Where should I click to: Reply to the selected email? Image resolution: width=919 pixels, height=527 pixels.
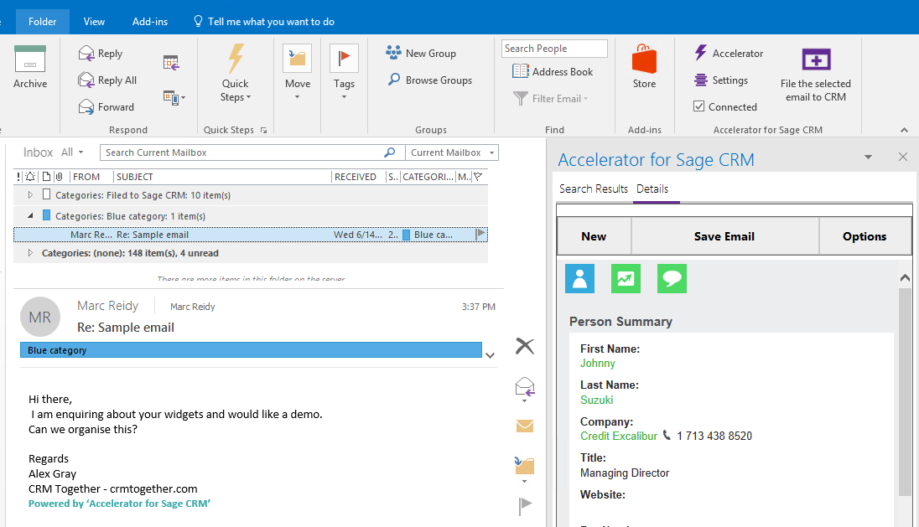tap(101, 54)
